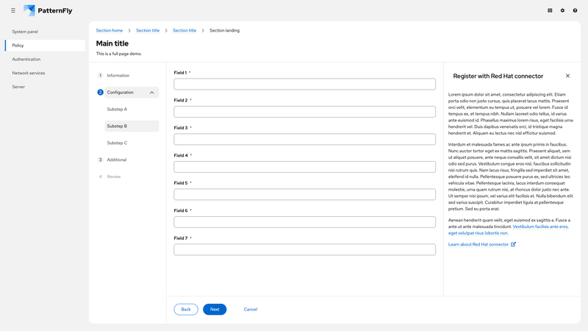Select Policy in sidebar navigation
This screenshot has width=588, height=331.
point(45,46)
